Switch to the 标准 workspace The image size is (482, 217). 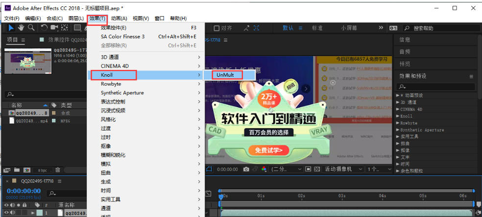[317, 28]
